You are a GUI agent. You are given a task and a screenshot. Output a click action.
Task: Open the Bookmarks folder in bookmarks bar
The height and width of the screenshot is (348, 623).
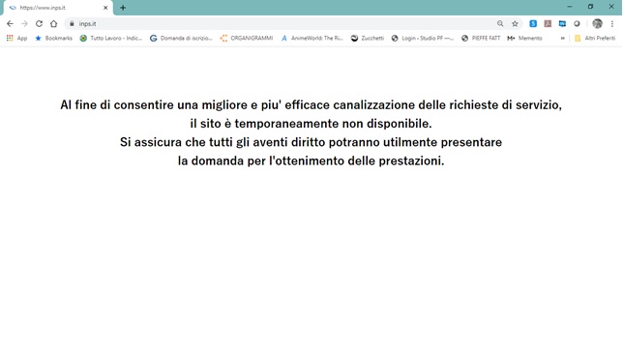(x=53, y=38)
